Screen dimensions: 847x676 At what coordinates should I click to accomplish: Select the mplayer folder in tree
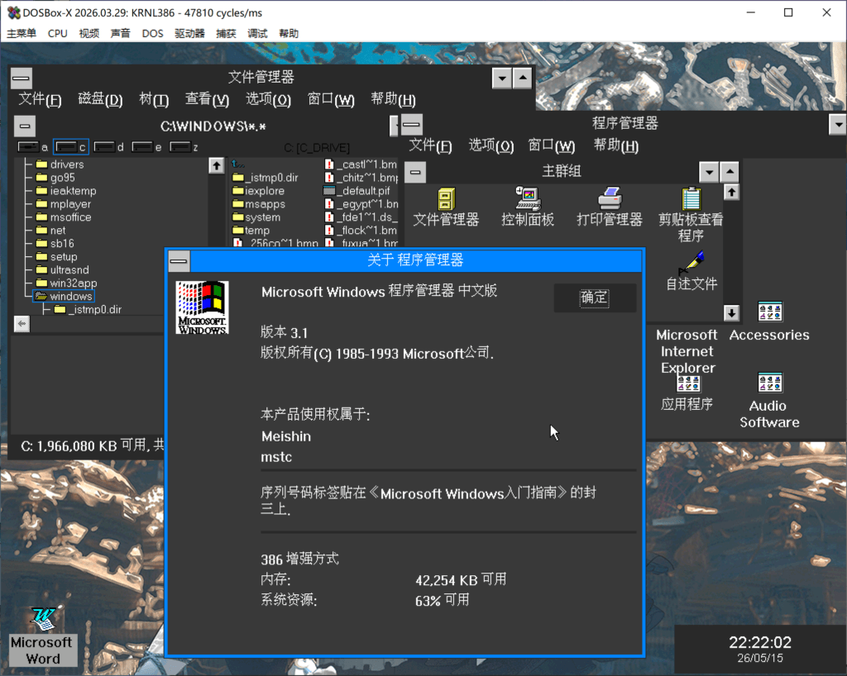point(64,204)
